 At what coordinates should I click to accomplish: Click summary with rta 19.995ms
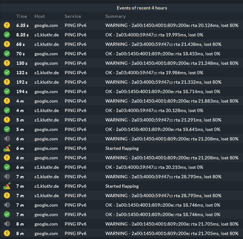click(154, 35)
